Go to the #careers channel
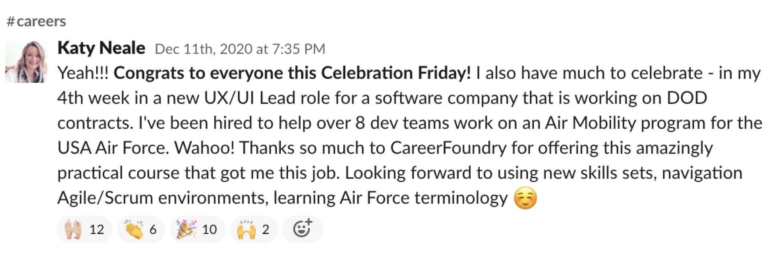This screenshot has width=783, height=254. [36, 21]
